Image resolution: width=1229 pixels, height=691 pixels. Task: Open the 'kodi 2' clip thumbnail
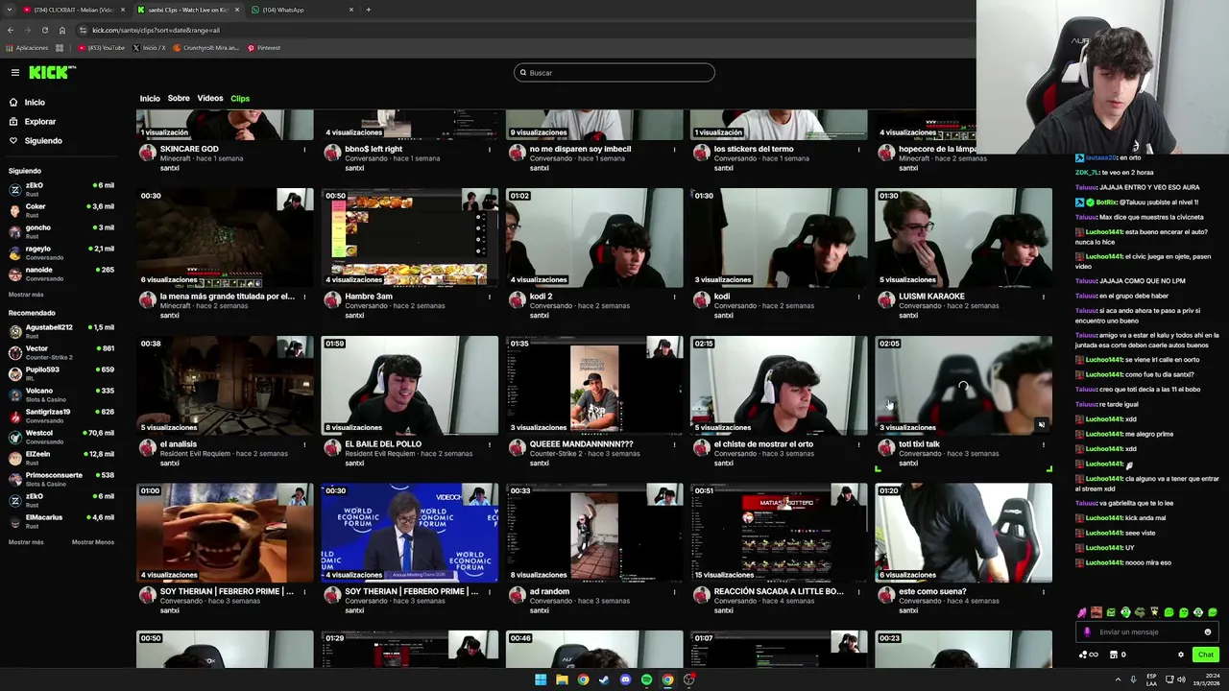point(594,237)
